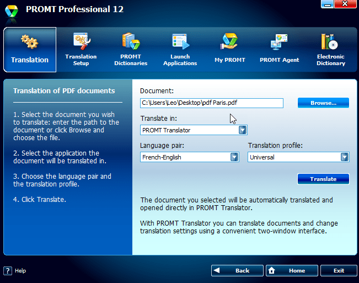Click the "Translate in:" label
359x283 pixels.
(x=159, y=119)
